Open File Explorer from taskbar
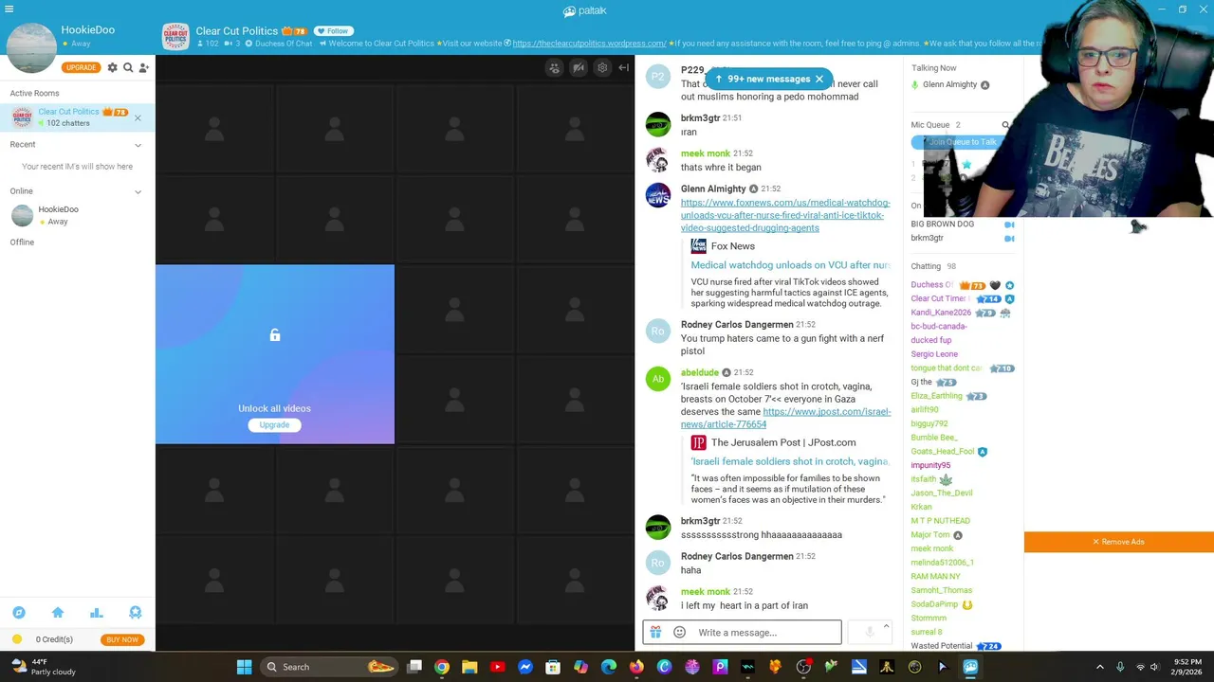 tap(469, 667)
